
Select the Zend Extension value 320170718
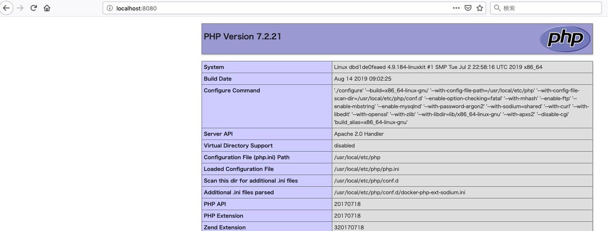coord(349,227)
